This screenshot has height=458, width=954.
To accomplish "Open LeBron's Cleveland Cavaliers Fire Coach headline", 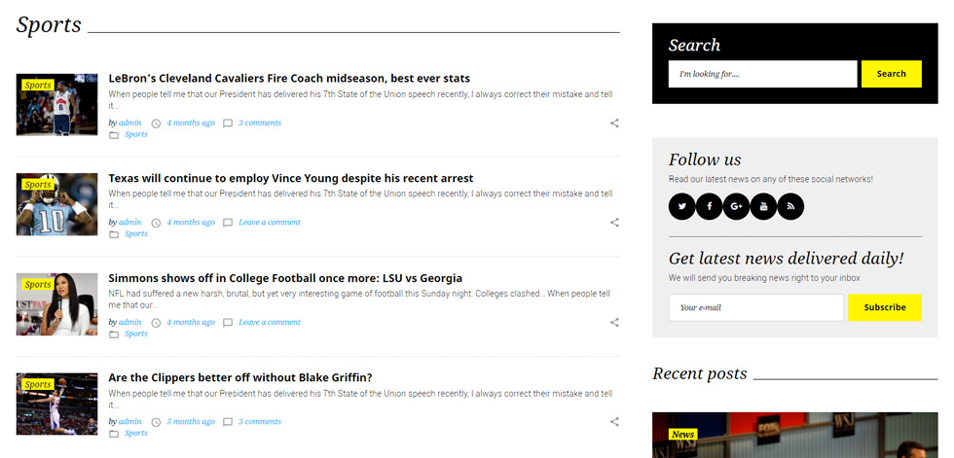I will 289,79.
